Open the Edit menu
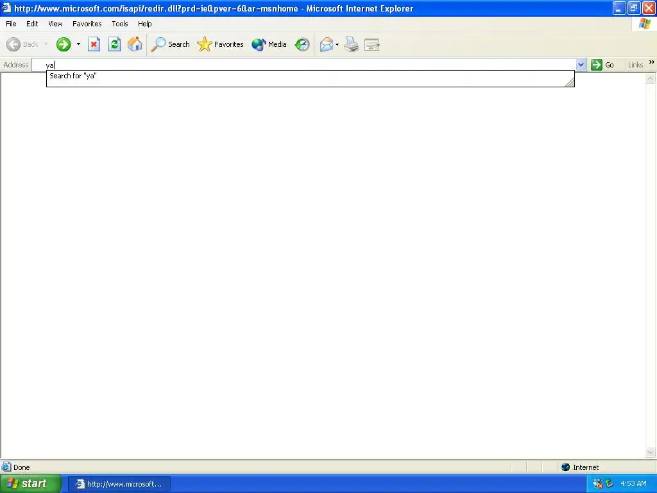 tap(32, 24)
